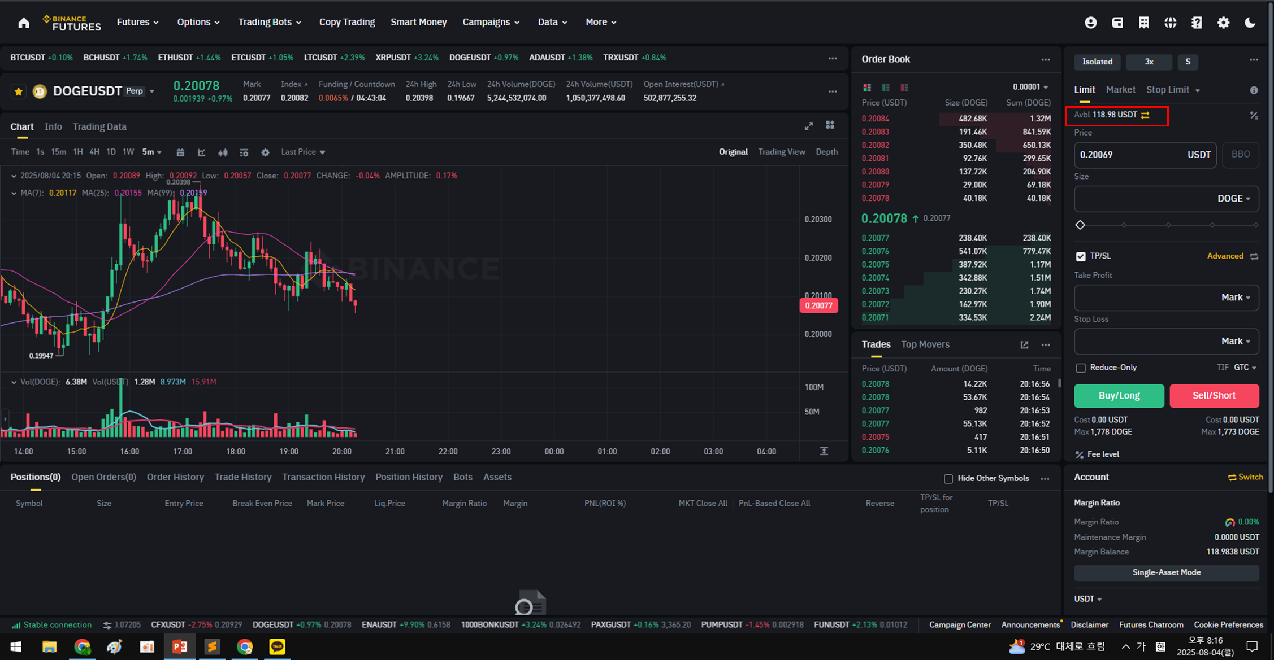The image size is (1274, 660).
Task: Click the star favorite icon beside DOGEUSDT
Action: (19, 91)
